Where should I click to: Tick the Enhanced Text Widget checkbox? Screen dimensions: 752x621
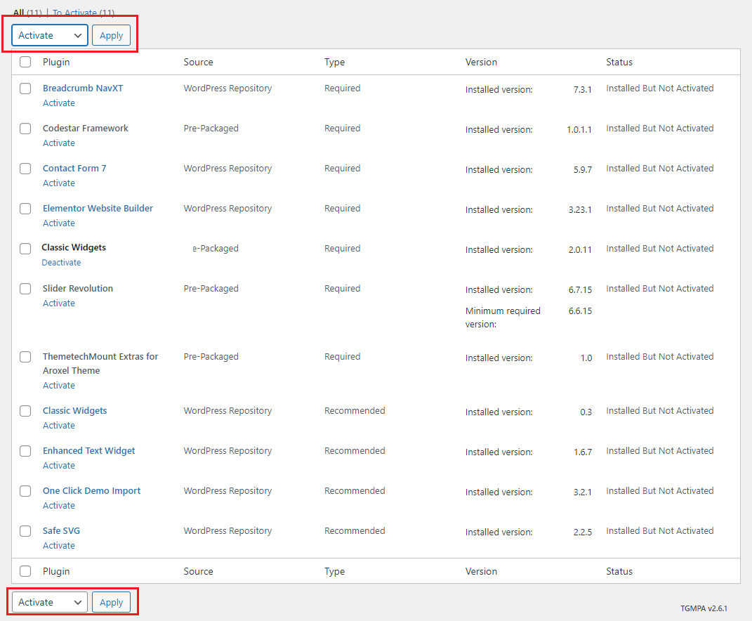[25, 451]
